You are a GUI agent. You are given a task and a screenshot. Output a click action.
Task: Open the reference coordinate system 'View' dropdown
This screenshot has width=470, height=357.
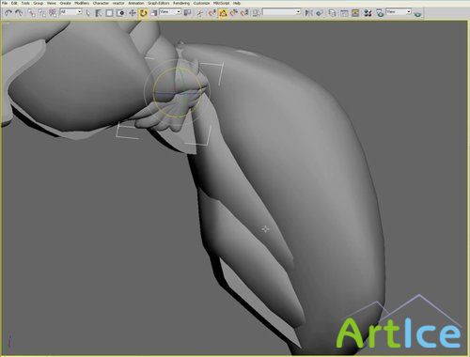click(x=170, y=12)
